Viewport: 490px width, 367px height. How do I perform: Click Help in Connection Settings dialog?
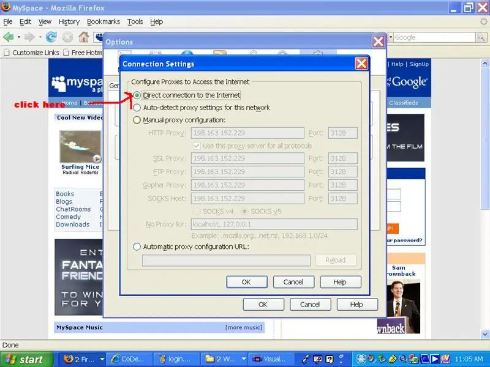tap(341, 282)
